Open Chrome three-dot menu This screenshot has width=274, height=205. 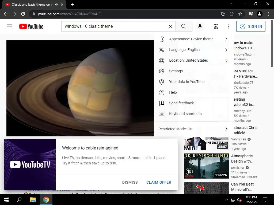click(x=268, y=14)
